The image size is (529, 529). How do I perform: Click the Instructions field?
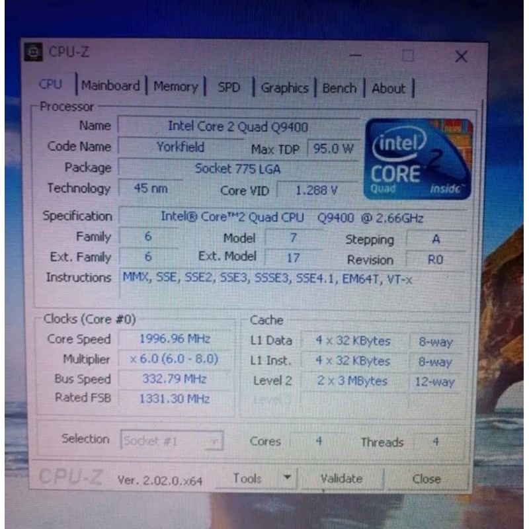293,283
